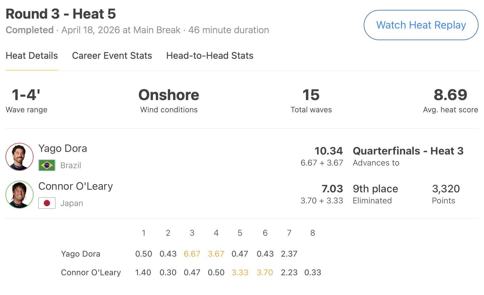
Task: Click the Japan flag icon
Action: click(47, 203)
